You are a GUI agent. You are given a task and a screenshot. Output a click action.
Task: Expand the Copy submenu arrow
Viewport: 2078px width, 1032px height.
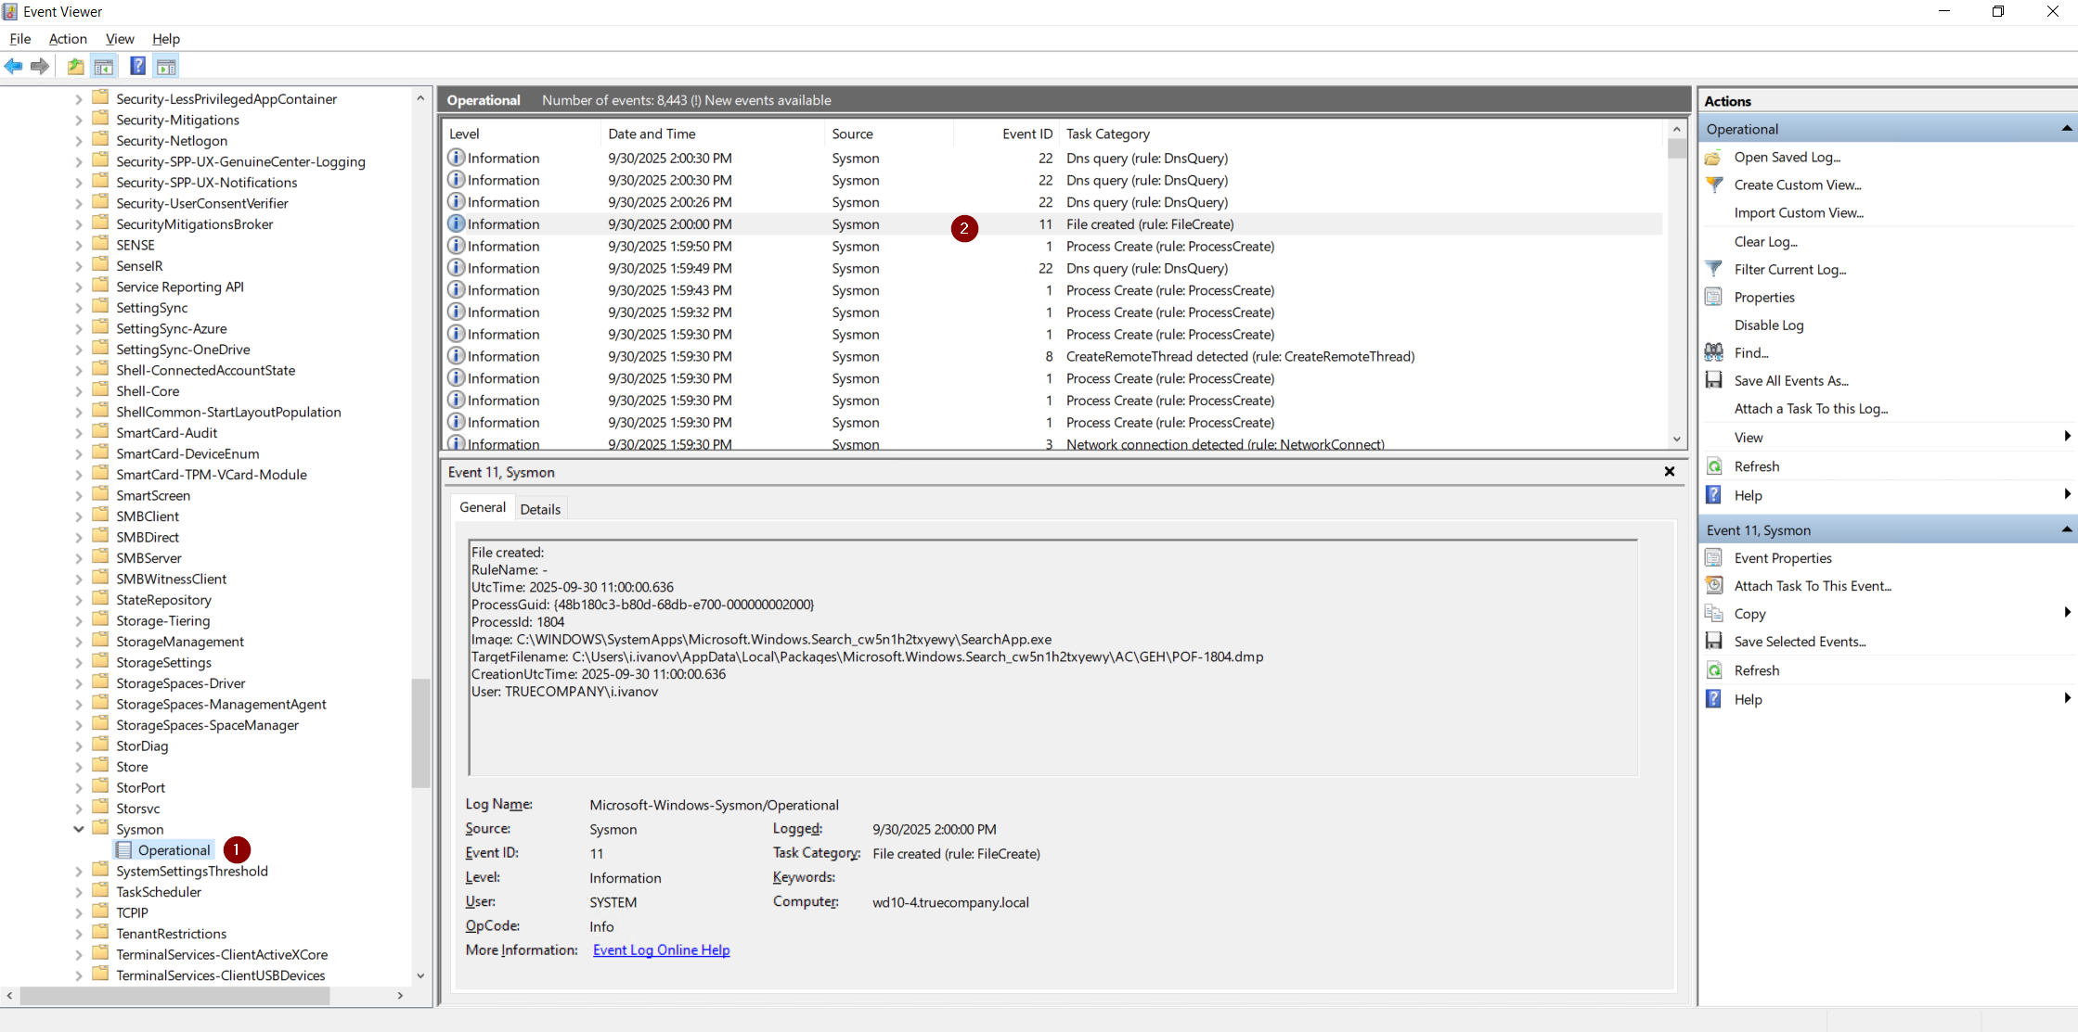2066,613
